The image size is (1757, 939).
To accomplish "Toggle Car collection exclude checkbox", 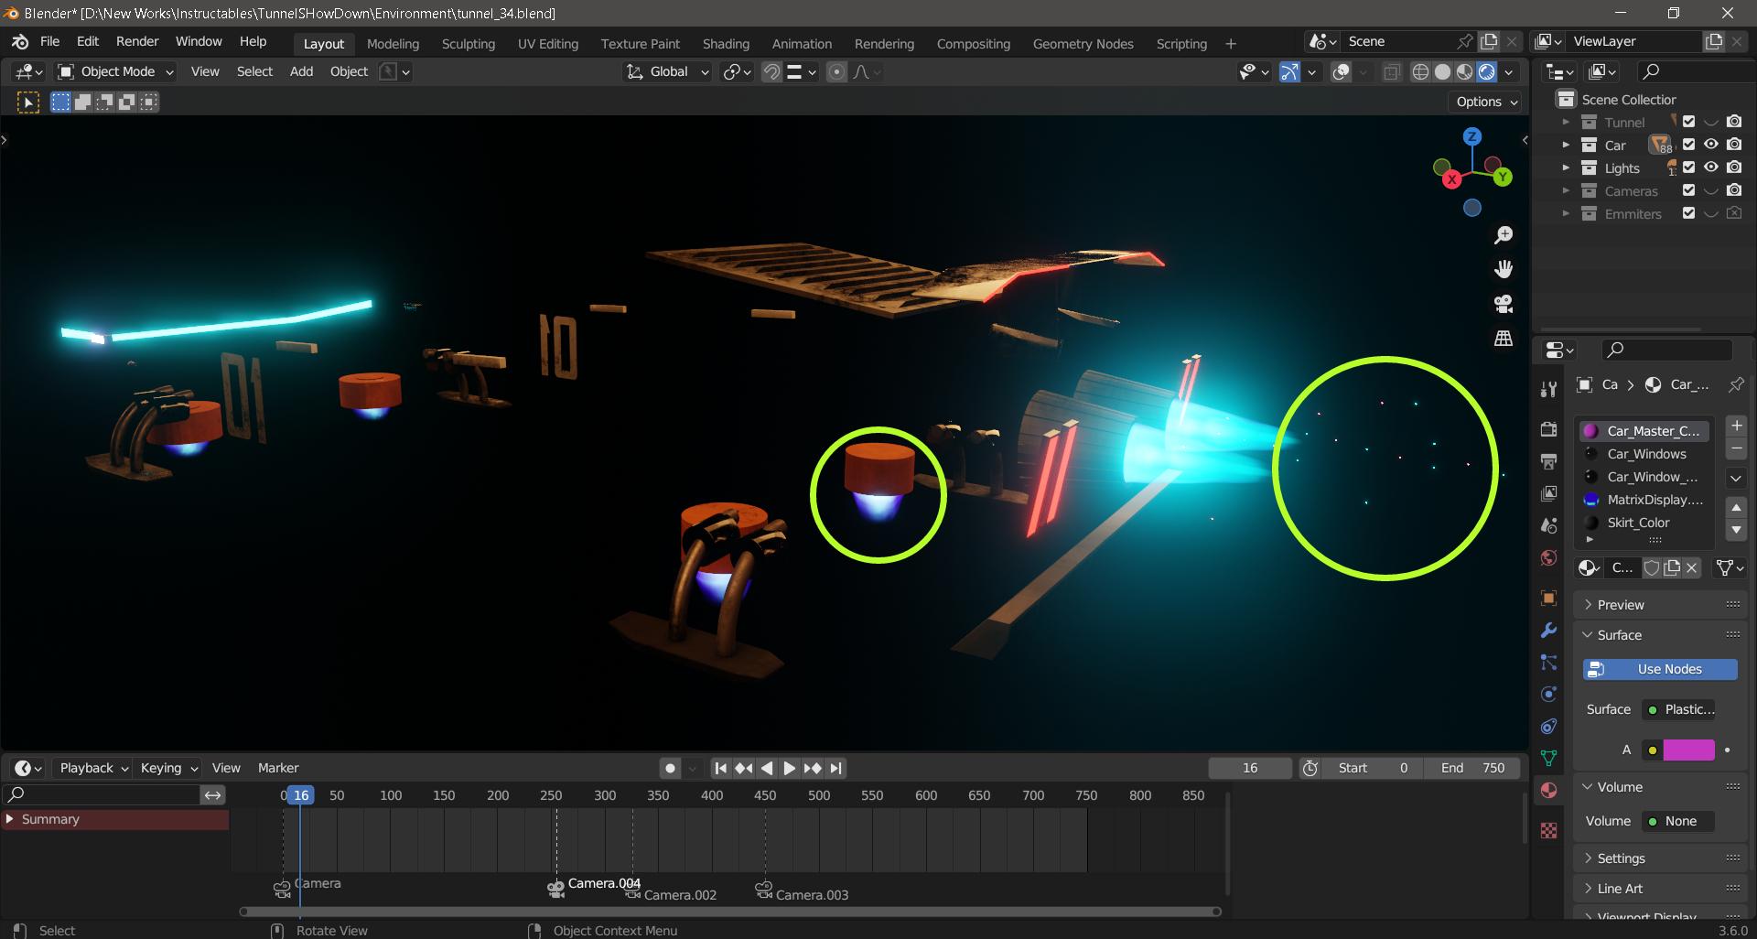I will (1688, 145).
